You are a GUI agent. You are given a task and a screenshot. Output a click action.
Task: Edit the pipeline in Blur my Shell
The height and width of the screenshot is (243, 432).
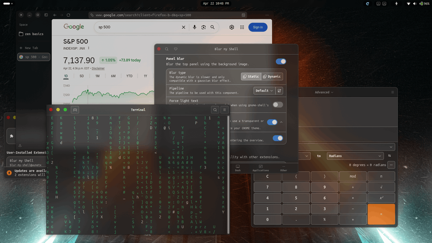[x=279, y=91]
